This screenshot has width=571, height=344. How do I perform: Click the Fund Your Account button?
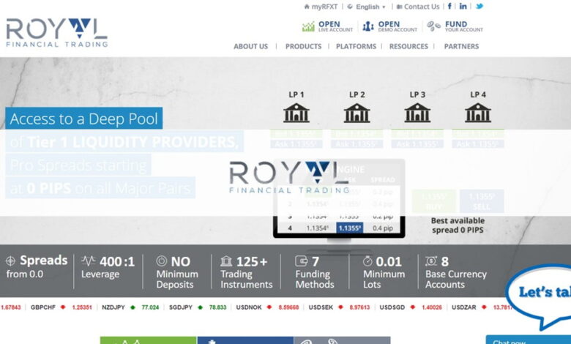[x=455, y=26]
